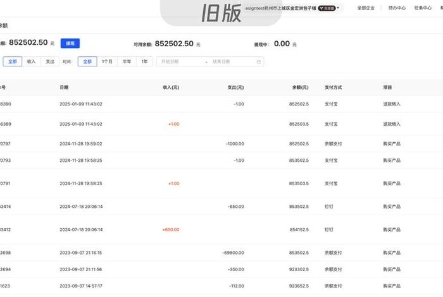
Task: Open 待办中心 in top navigation
Action: click(397, 8)
